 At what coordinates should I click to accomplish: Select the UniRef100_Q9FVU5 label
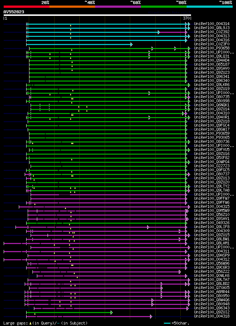212,150
